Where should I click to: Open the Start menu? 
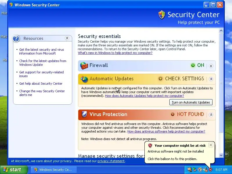point(14,170)
